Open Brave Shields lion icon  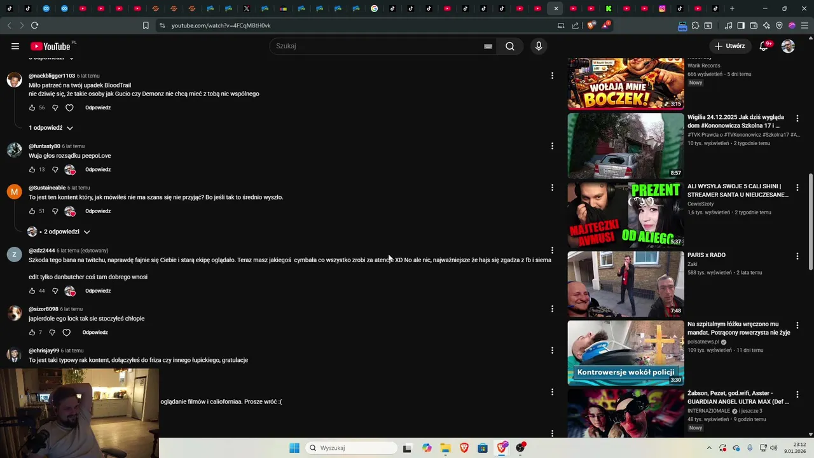point(591,25)
